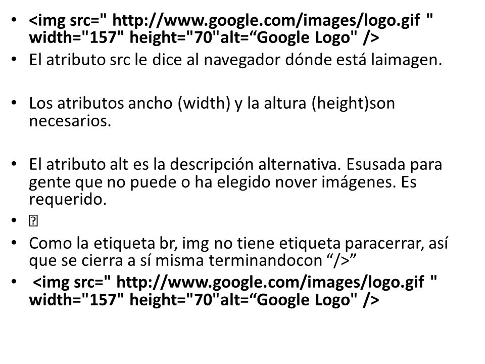Click the word "requerido."
Image resolution: width=485 pixels, height=364 pixels.
[68, 199]
